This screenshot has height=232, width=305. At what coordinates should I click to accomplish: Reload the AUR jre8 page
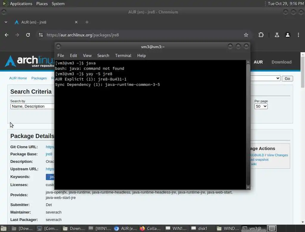[x=28, y=35]
